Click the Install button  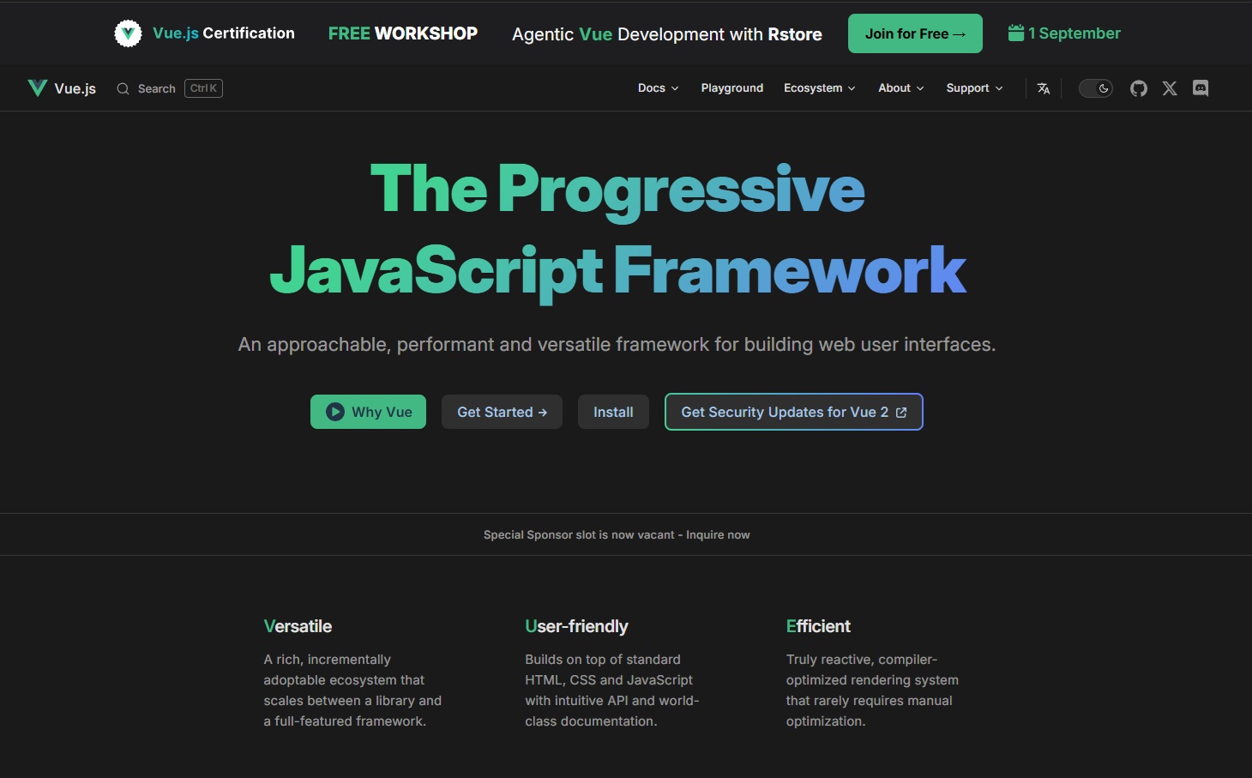click(613, 412)
